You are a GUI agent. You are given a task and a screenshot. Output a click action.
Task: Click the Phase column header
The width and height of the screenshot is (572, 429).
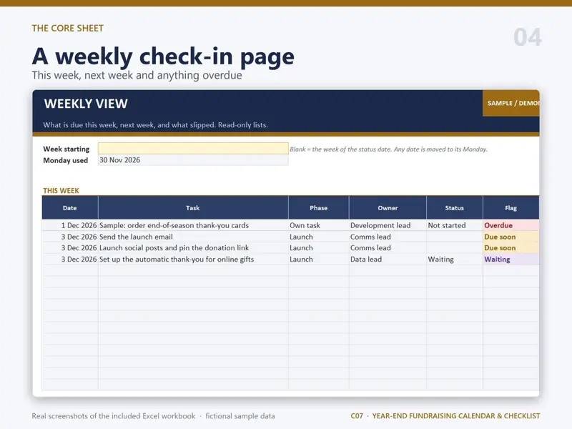(318, 208)
